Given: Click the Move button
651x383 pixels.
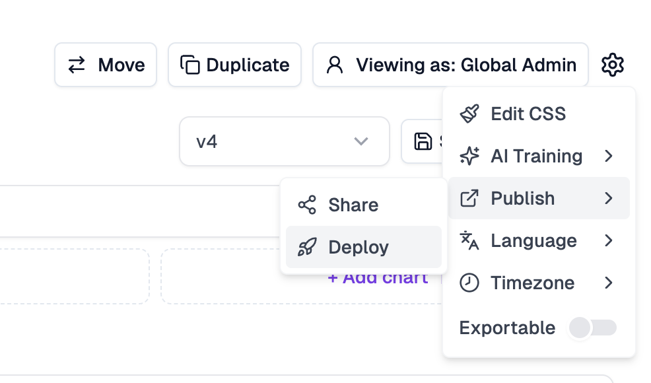Looking at the screenshot, I should tap(106, 65).
